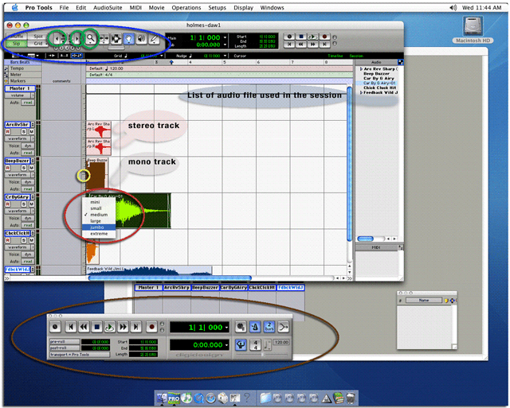This screenshot has height=408, width=510.
Task: Click Return to Zero in floating Transport
Action: pyautogui.click(x=71, y=327)
